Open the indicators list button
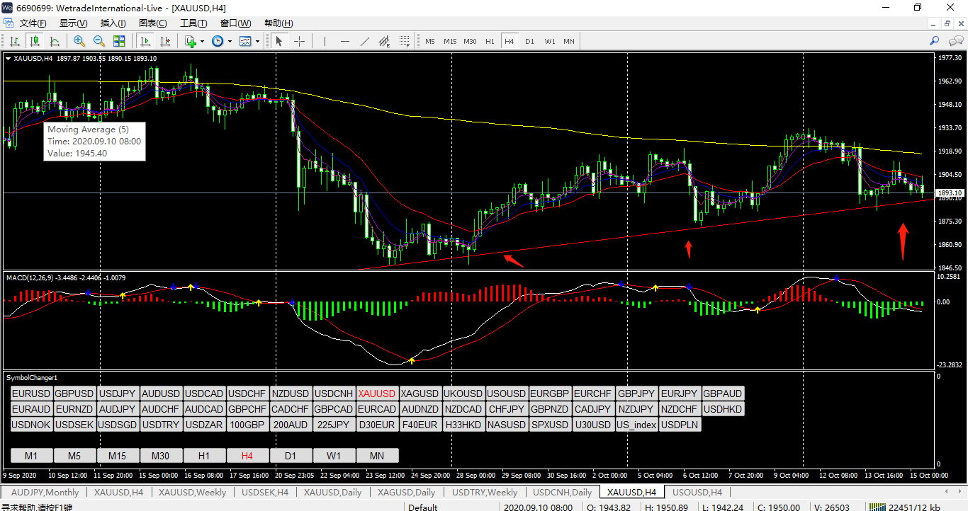The image size is (968, 511). (x=190, y=41)
